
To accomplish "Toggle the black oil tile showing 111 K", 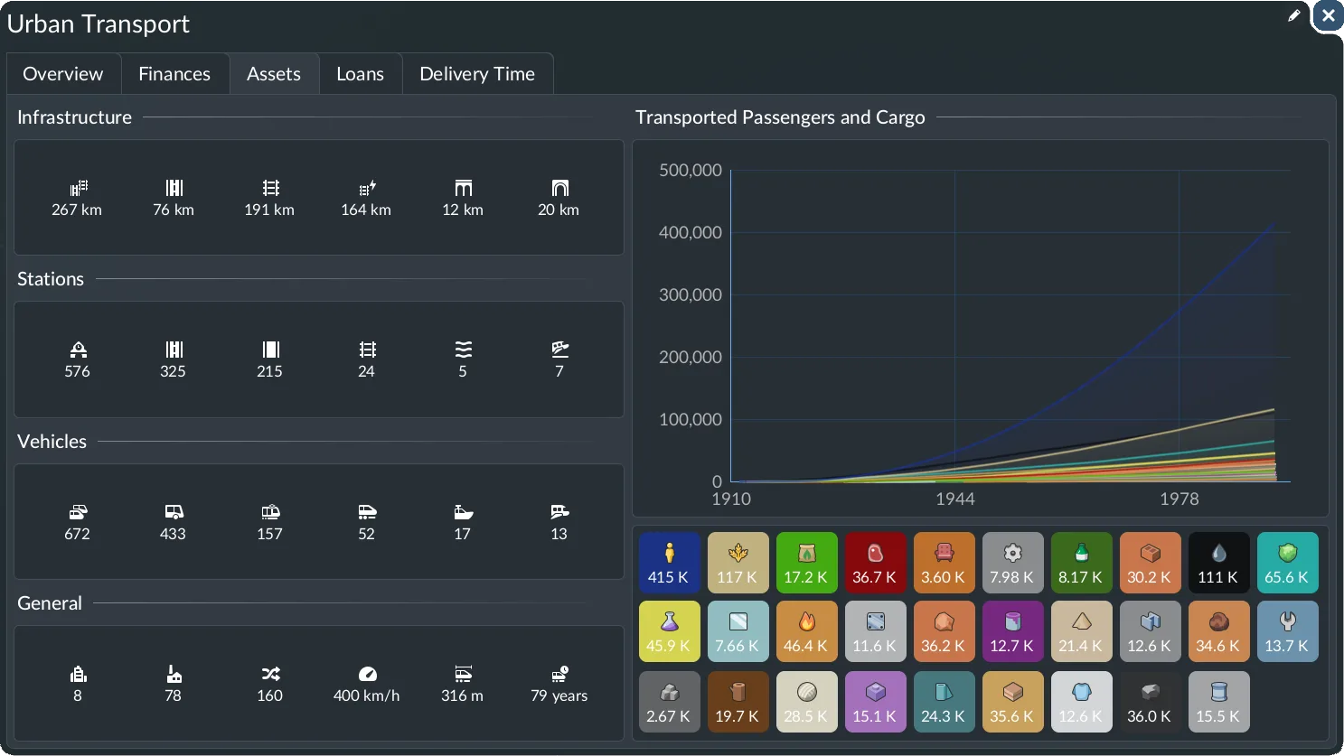I will [x=1219, y=563].
